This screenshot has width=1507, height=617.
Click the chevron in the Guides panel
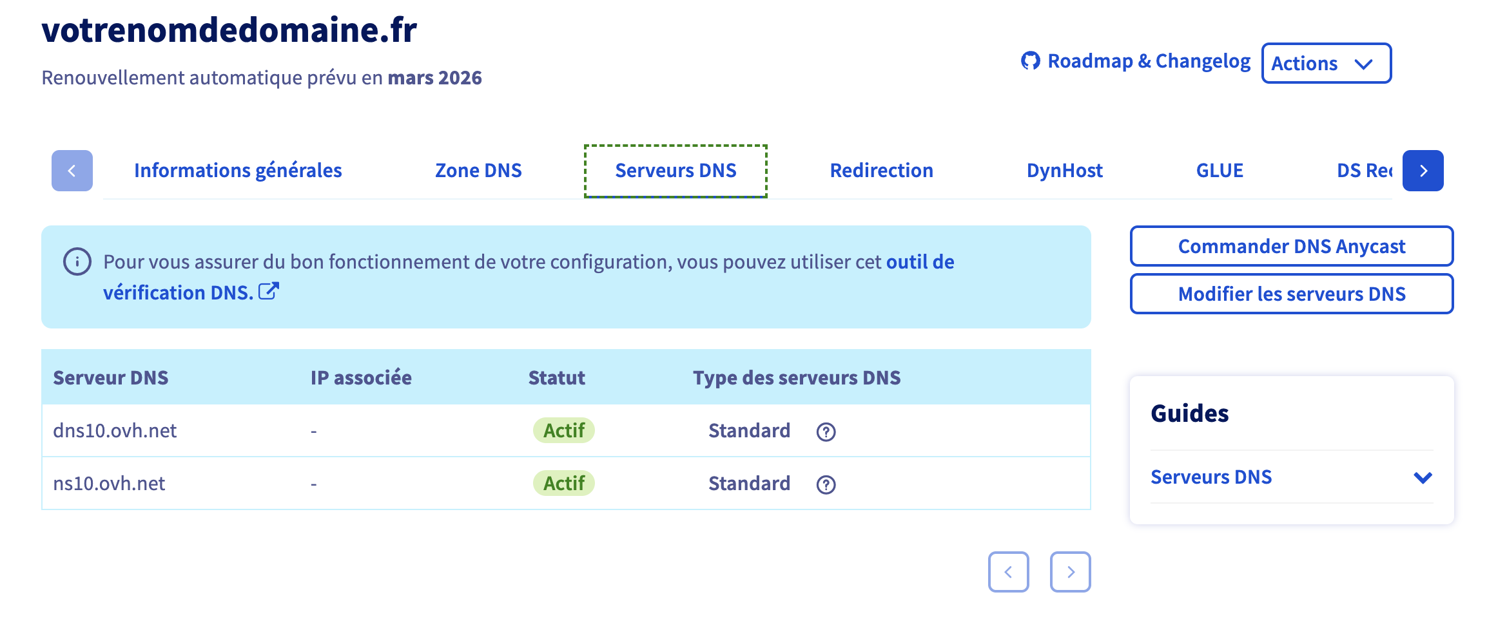click(1423, 477)
